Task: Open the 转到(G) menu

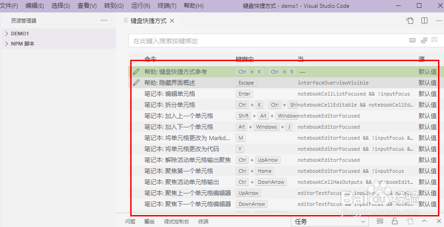Action: click(x=114, y=6)
